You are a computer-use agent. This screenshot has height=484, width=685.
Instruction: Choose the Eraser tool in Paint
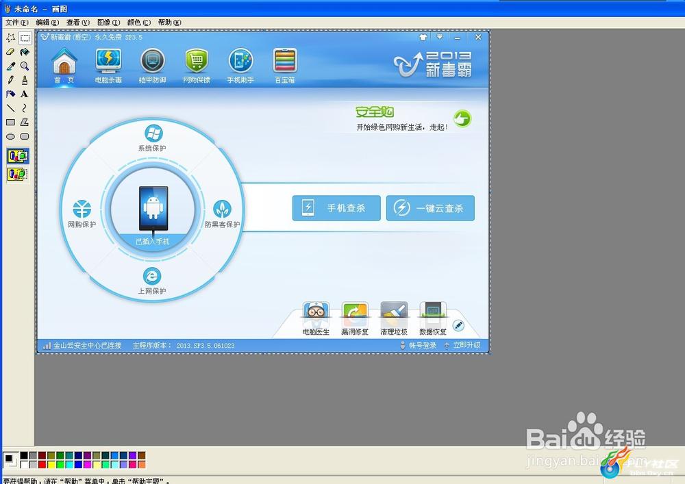pos(10,52)
